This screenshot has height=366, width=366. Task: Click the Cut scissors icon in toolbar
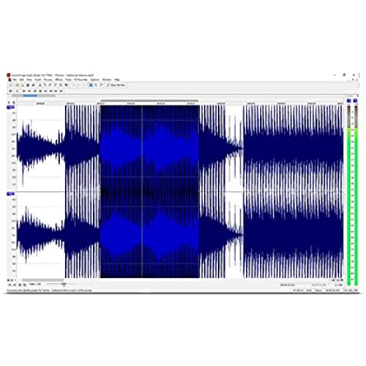pyautogui.click(x=40, y=85)
